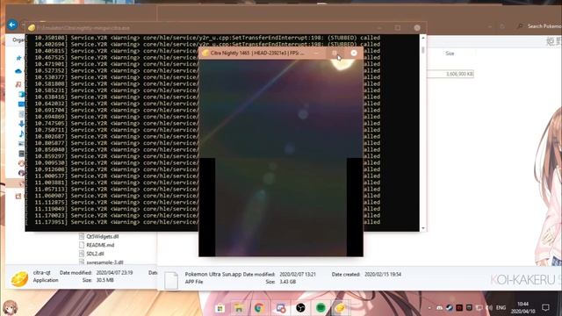This screenshot has width=562, height=316.
Task: Click the emulator top screen with the sun
Action: pos(281,109)
